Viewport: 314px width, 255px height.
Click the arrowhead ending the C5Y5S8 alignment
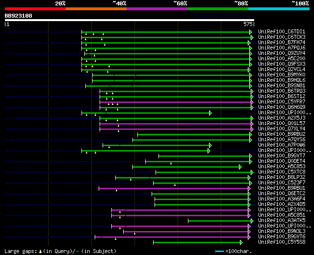[241, 243]
